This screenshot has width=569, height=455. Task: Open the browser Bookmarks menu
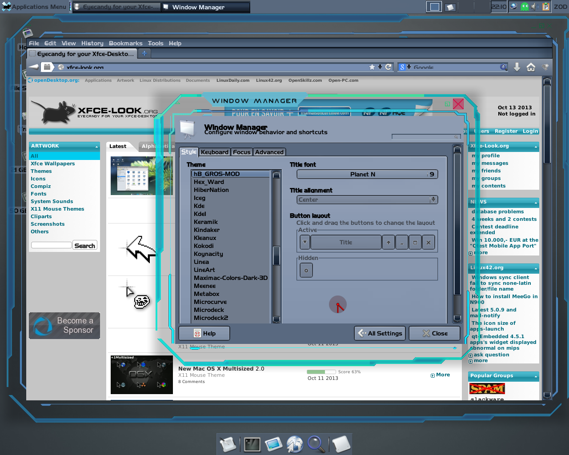pos(126,43)
